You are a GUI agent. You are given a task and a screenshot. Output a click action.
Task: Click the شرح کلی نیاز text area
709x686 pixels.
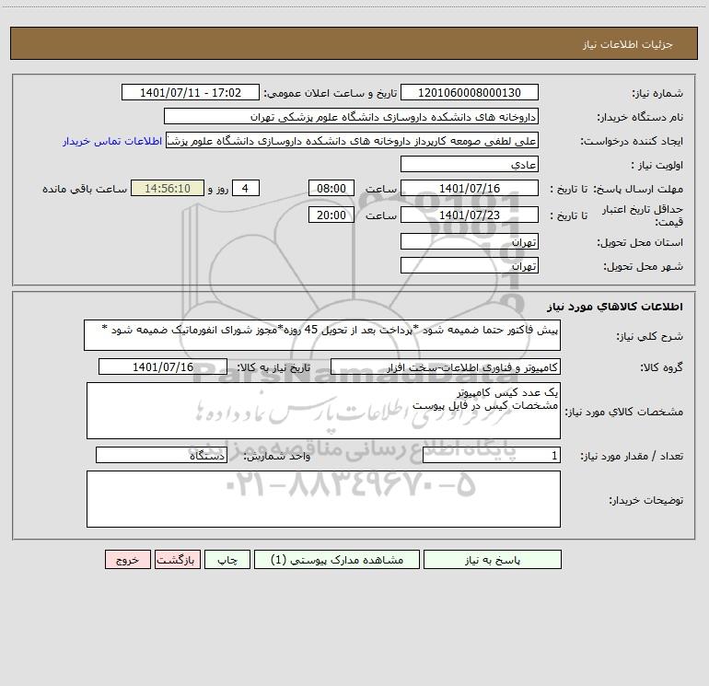click(322, 335)
